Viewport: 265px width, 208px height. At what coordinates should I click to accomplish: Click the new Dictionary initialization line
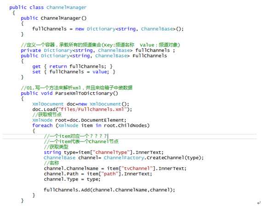(x=108, y=29)
